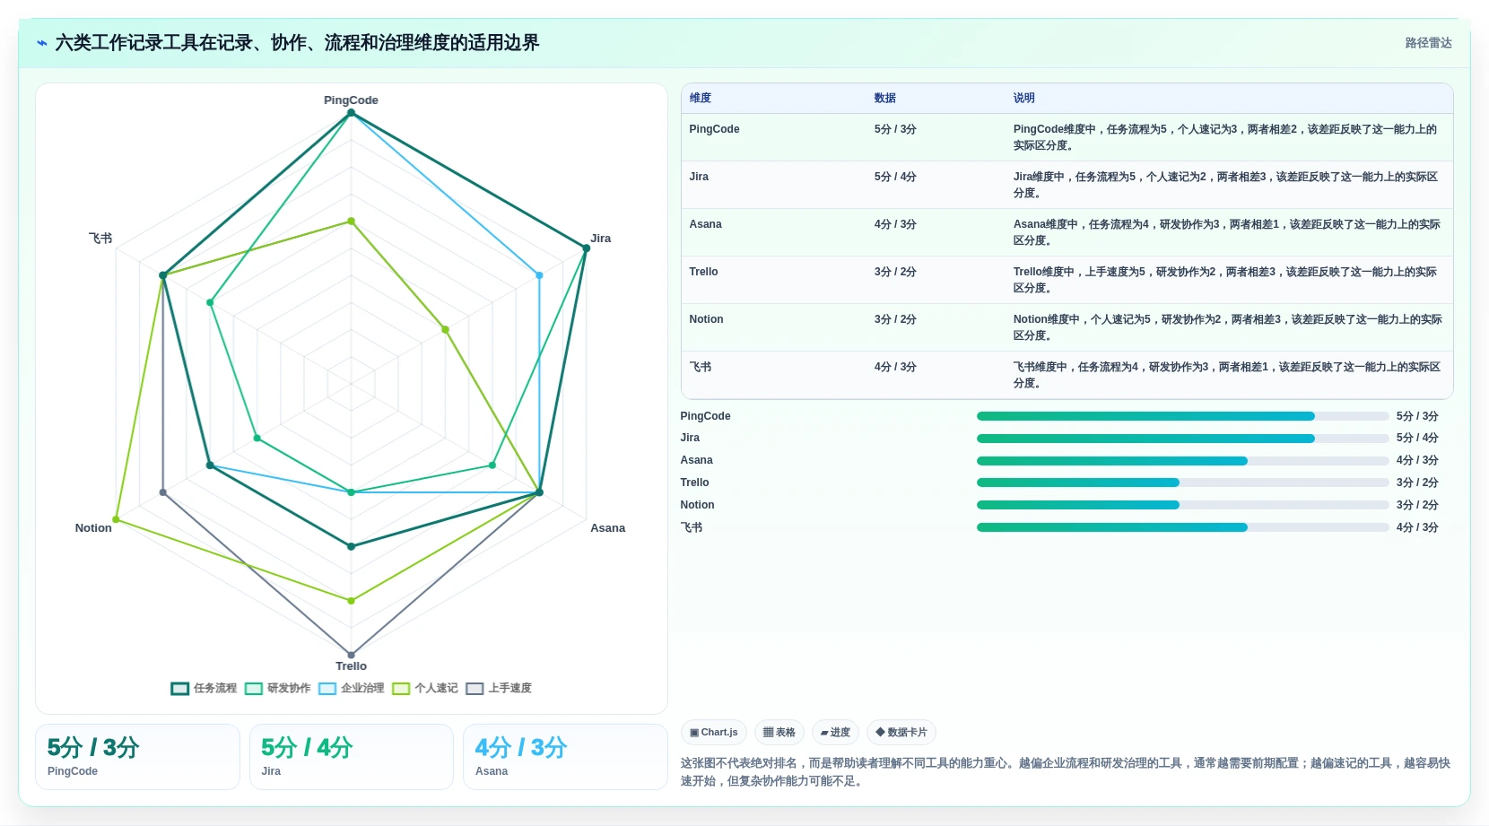Click PingCode stat card 5分 / 3分
This screenshot has width=1489, height=826.
pos(137,757)
